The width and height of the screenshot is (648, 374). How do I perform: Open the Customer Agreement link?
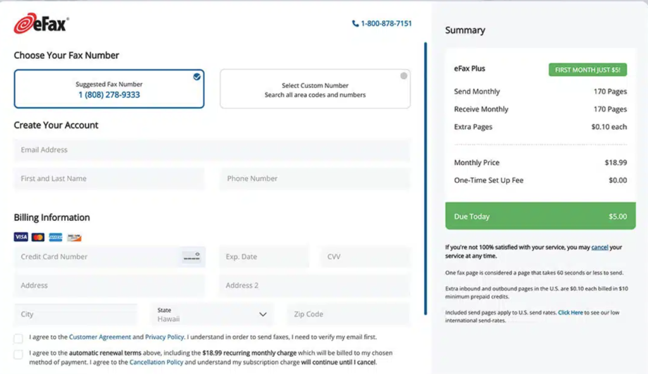coord(100,337)
